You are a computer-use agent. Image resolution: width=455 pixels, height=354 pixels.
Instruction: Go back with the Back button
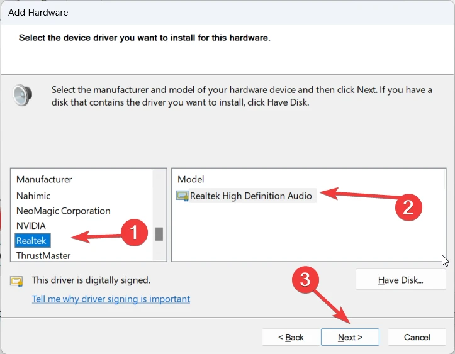pyautogui.click(x=291, y=337)
